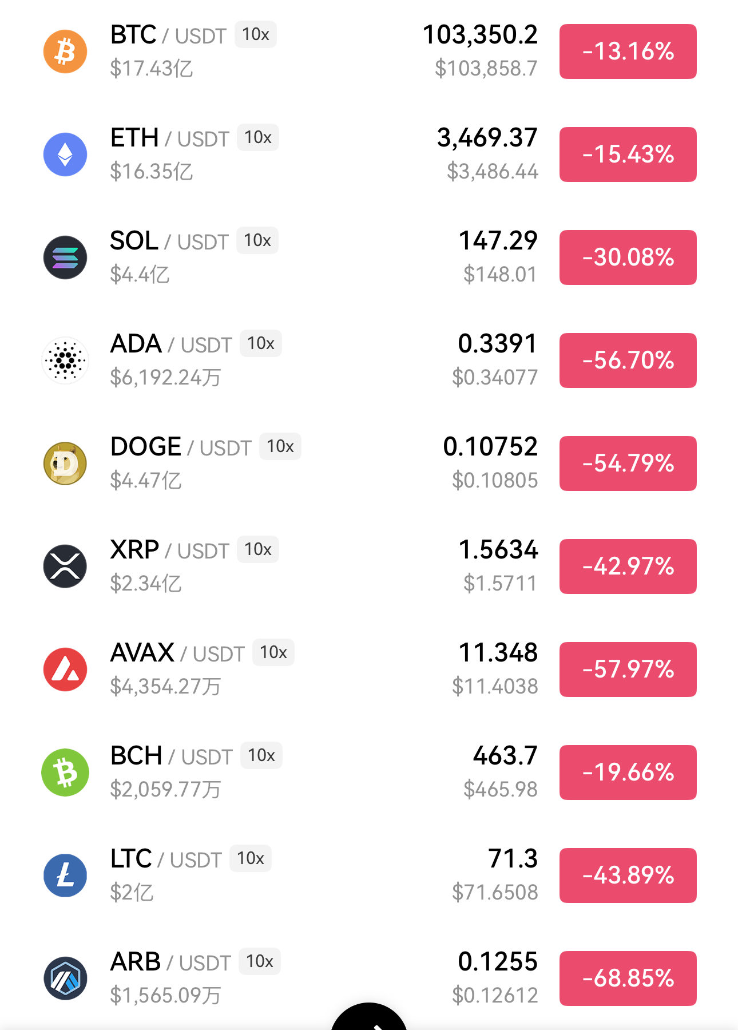Click the blue Ethereum coin icon
Screen dimensions: 738x1030
(65, 154)
